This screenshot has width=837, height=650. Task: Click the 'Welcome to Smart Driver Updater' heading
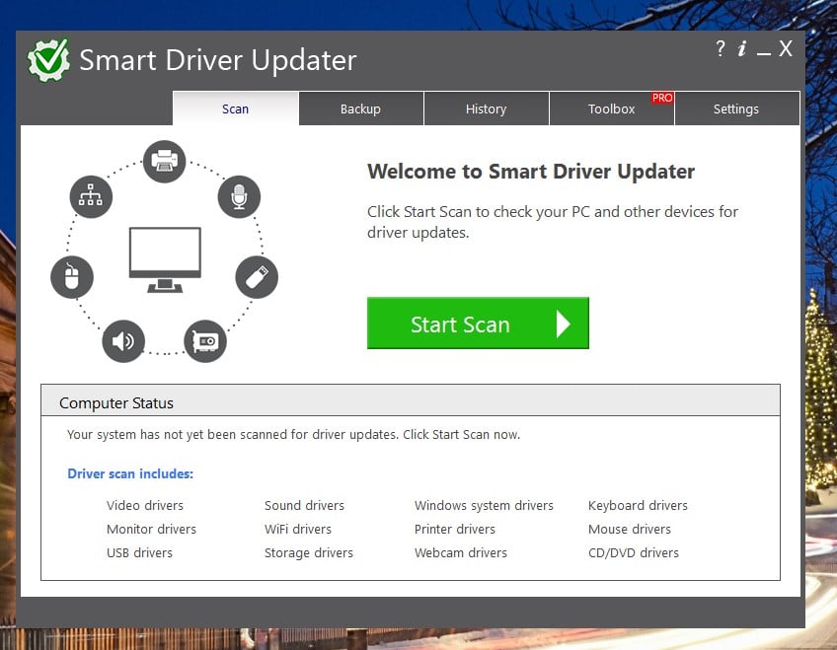coord(531,172)
